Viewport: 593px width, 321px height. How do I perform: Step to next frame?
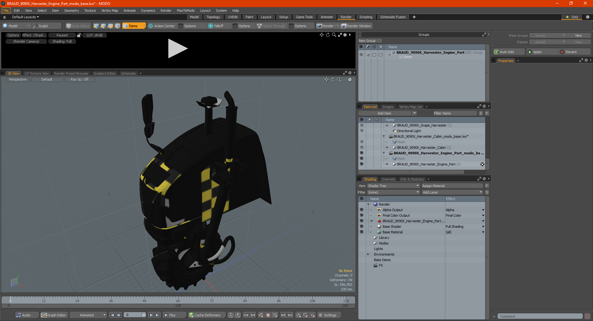point(150,315)
